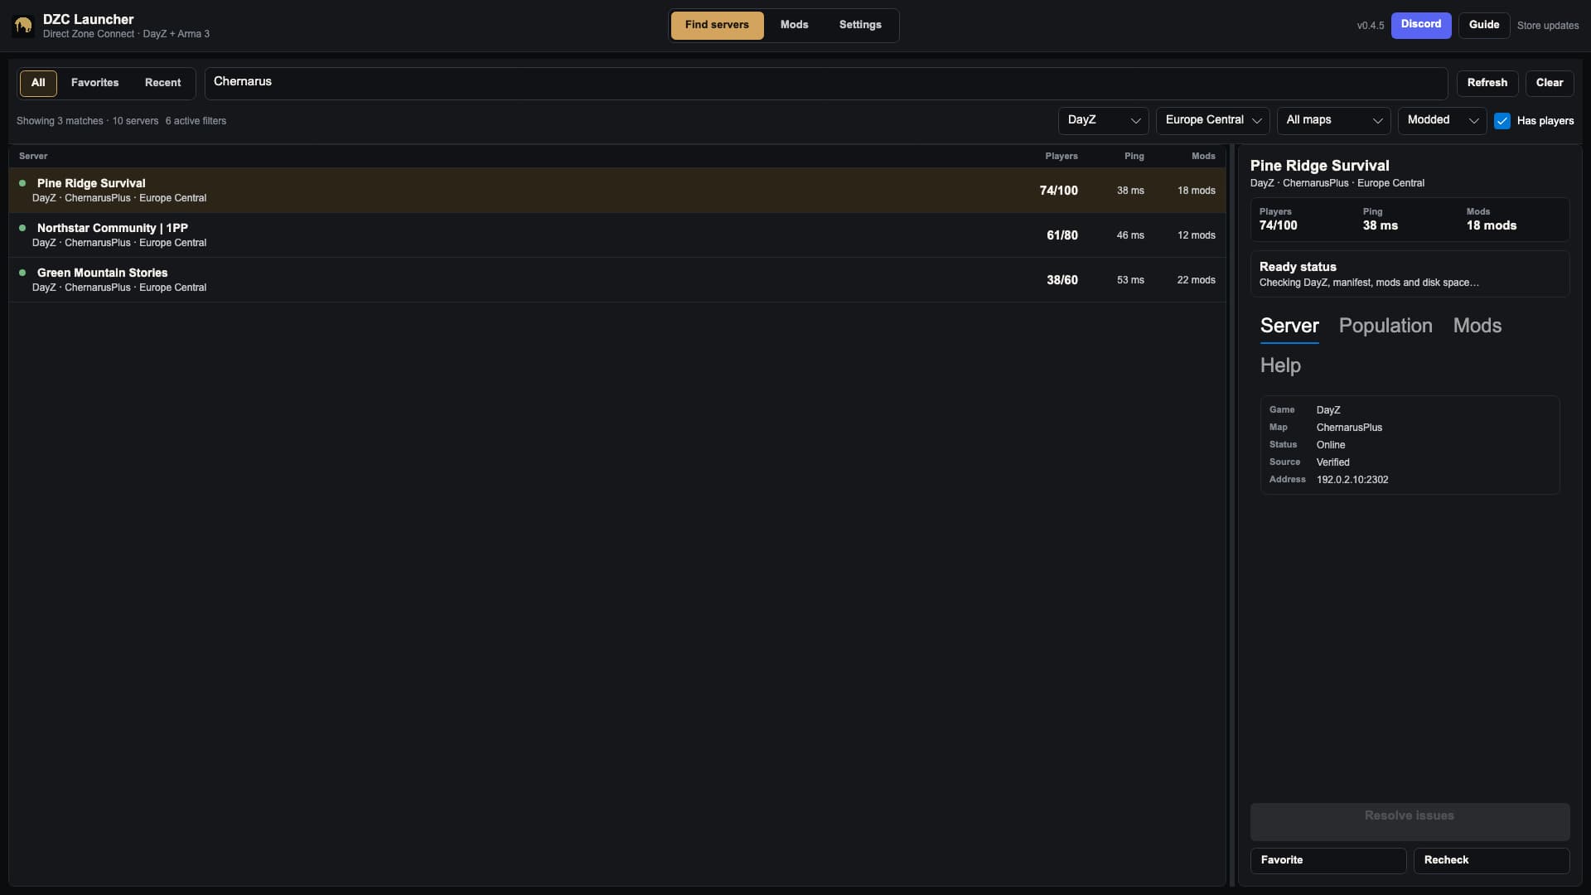The width and height of the screenshot is (1591, 895).
Task: Click the 22 mods cell
Action: tap(1197, 280)
